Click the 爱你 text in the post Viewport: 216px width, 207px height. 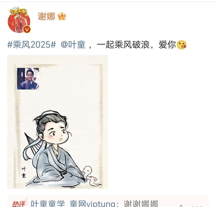tap(167, 45)
